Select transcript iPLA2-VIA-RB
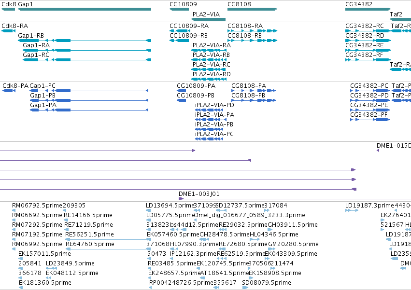 [211, 55]
